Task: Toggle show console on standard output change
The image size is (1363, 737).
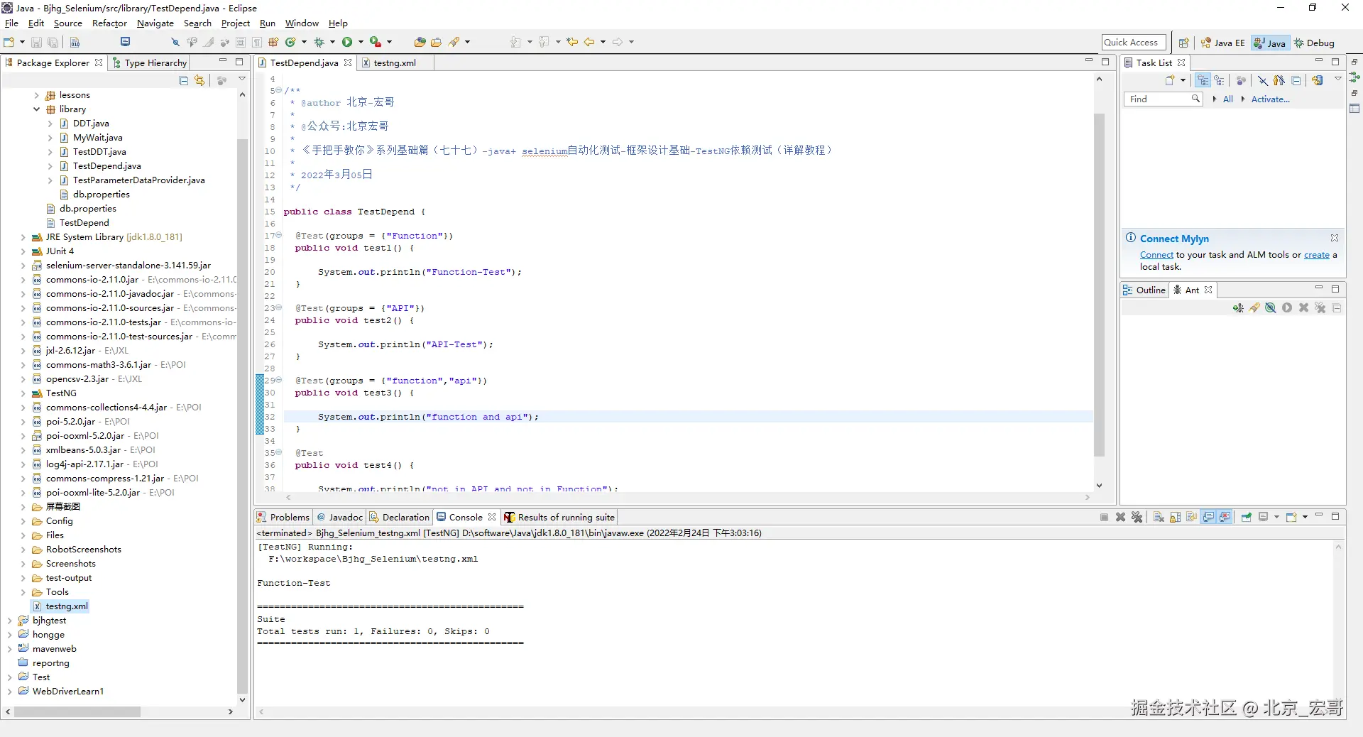Action: 1208,517
